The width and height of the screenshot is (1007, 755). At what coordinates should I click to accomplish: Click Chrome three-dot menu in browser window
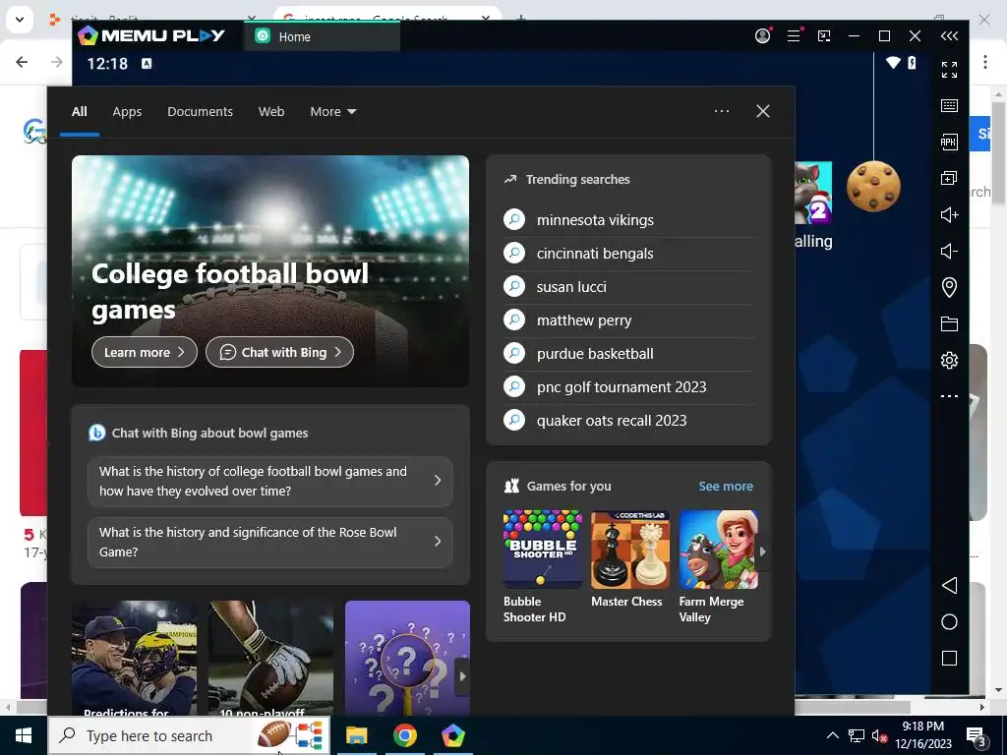pyautogui.click(x=985, y=62)
